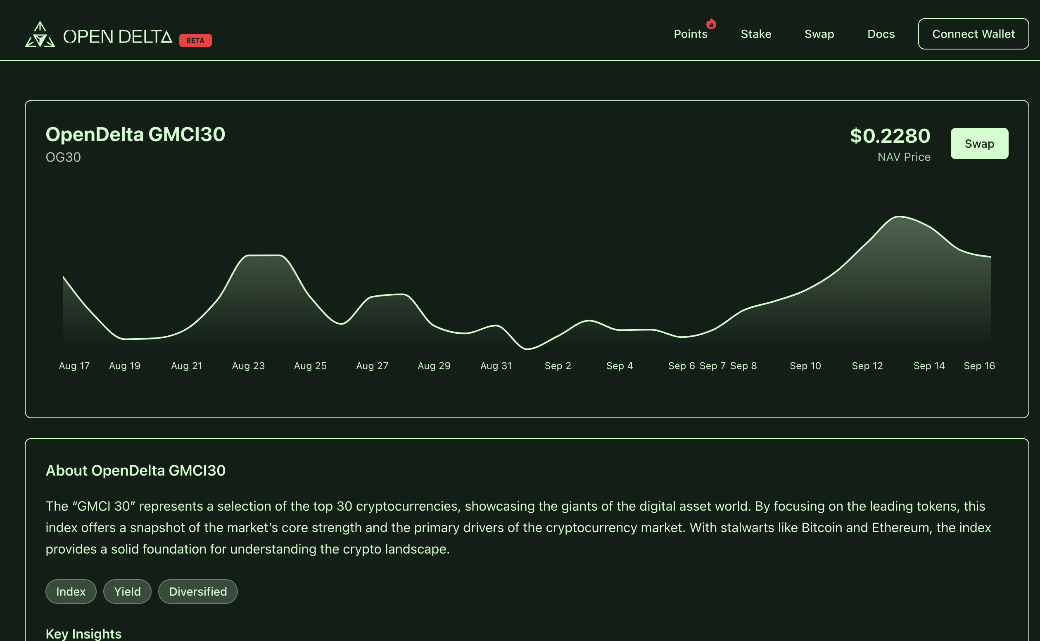The width and height of the screenshot is (1040, 641).
Task: Select the Diversified tag pill
Action: [x=198, y=592]
